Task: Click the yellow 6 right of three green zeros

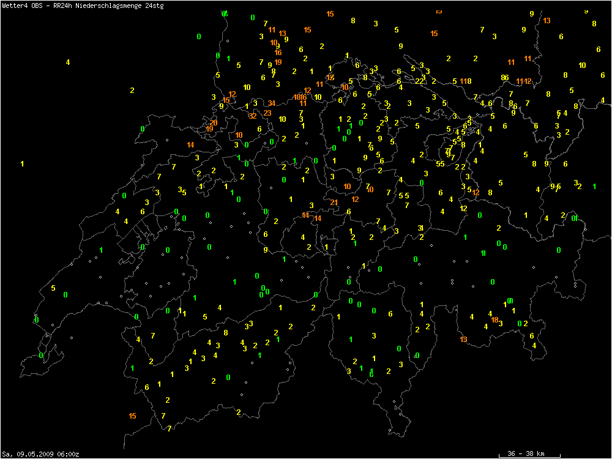Action: click(x=390, y=313)
